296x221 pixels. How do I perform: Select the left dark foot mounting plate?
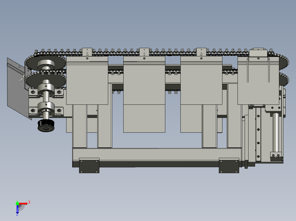pyautogui.click(x=89, y=165)
